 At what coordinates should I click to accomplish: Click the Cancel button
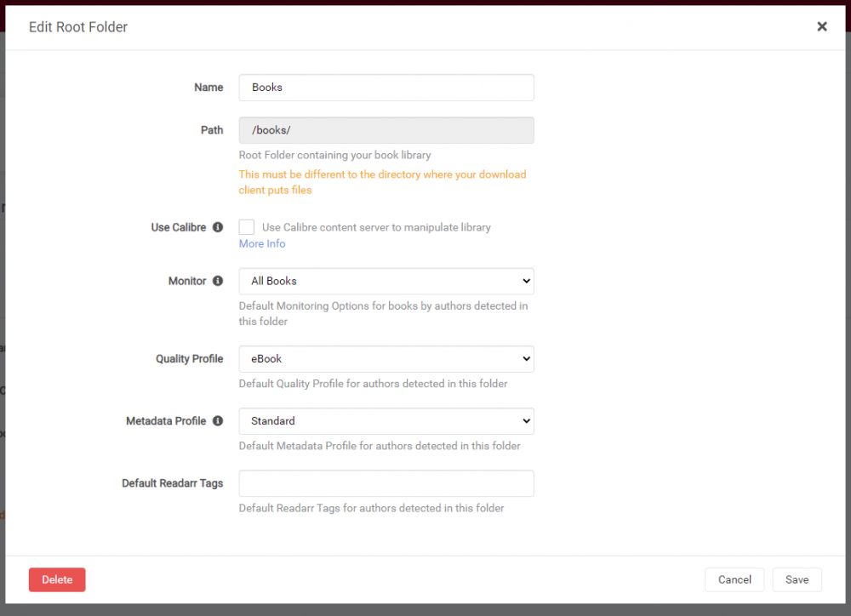pos(734,579)
